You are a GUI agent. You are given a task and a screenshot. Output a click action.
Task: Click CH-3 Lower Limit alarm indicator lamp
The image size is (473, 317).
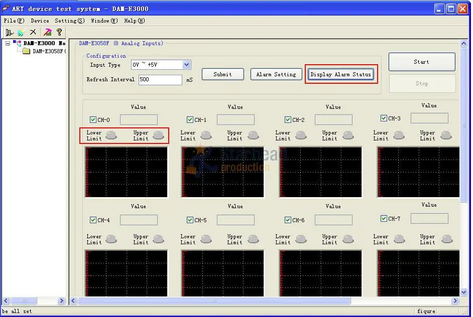point(399,135)
